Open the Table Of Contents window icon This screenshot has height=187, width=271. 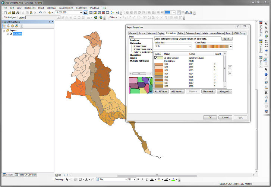pyautogui.click(x=91, y=13)
